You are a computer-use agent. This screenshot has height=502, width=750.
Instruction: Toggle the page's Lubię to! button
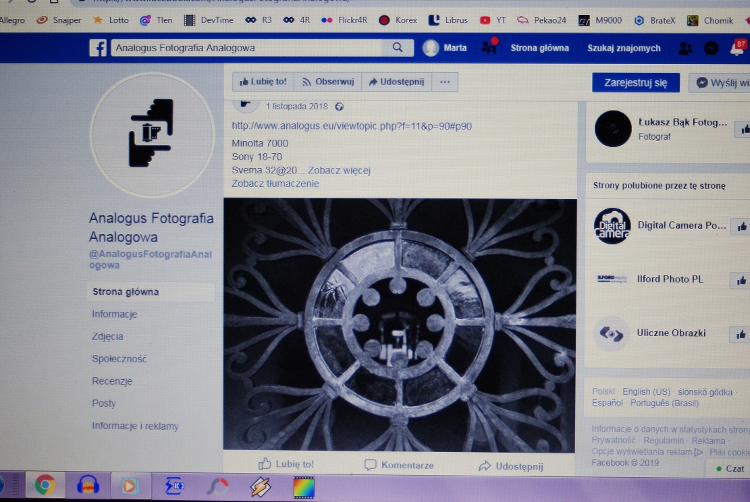pyautogui.click(x=263, y=82)
